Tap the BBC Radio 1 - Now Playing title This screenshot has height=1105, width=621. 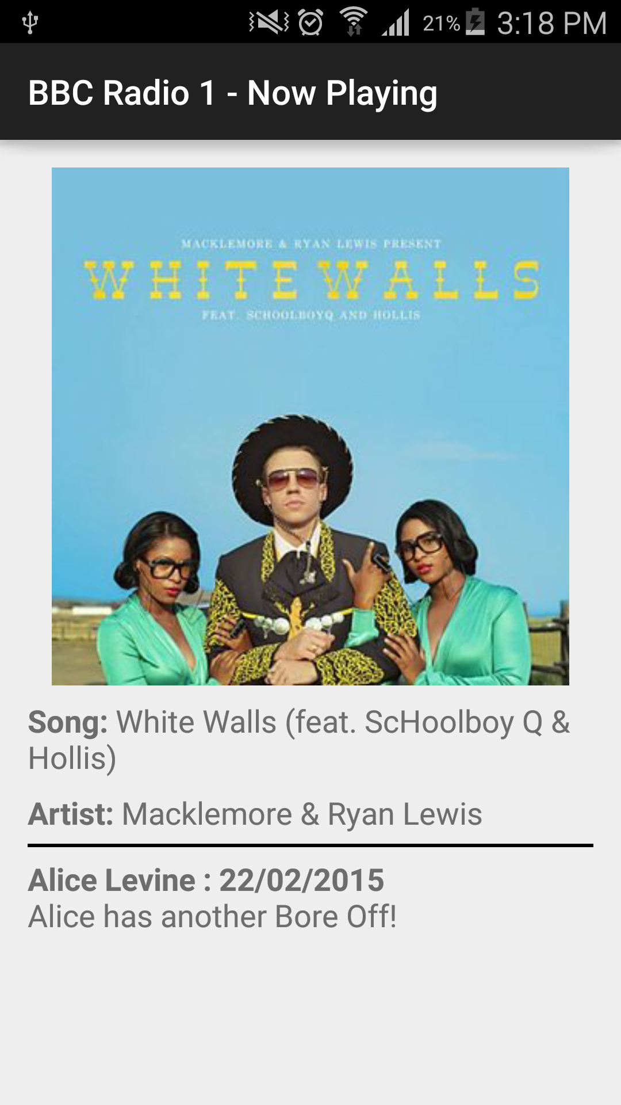tap(232, 93)
